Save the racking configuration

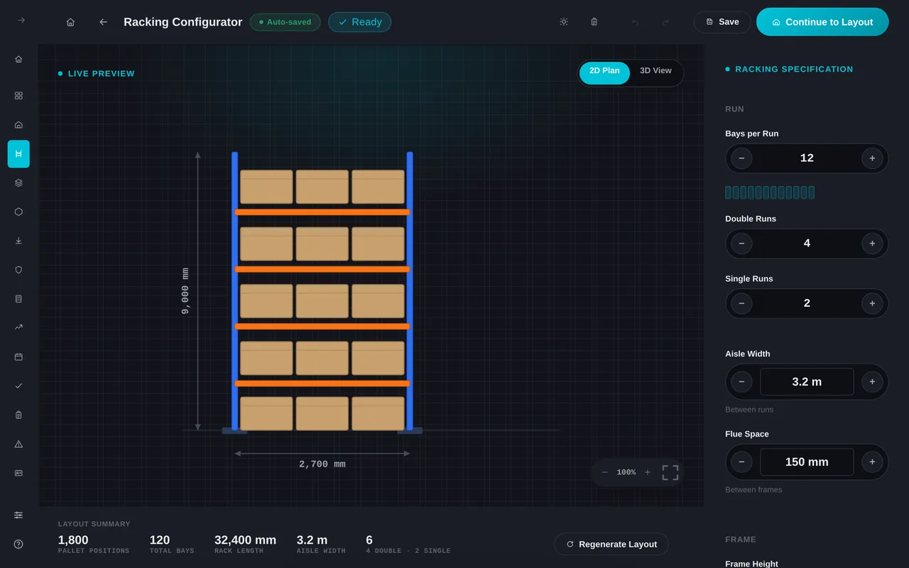(722, 22)
